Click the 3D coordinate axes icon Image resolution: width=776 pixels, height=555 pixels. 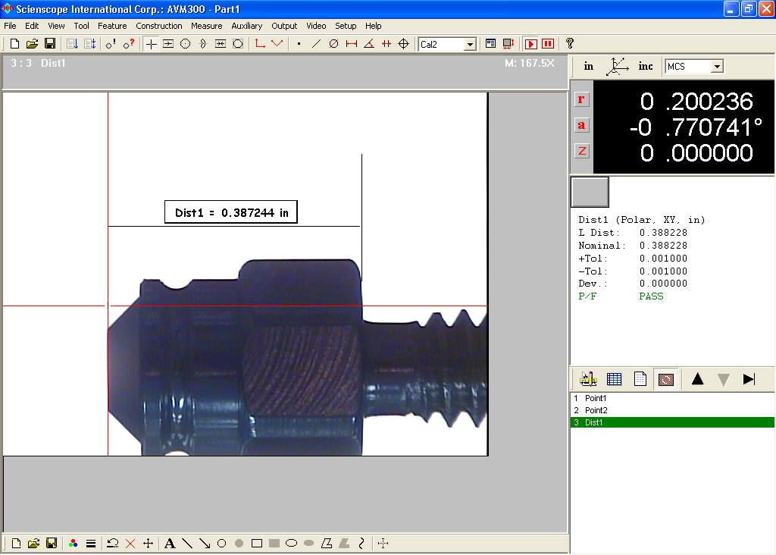click(617, 66)
